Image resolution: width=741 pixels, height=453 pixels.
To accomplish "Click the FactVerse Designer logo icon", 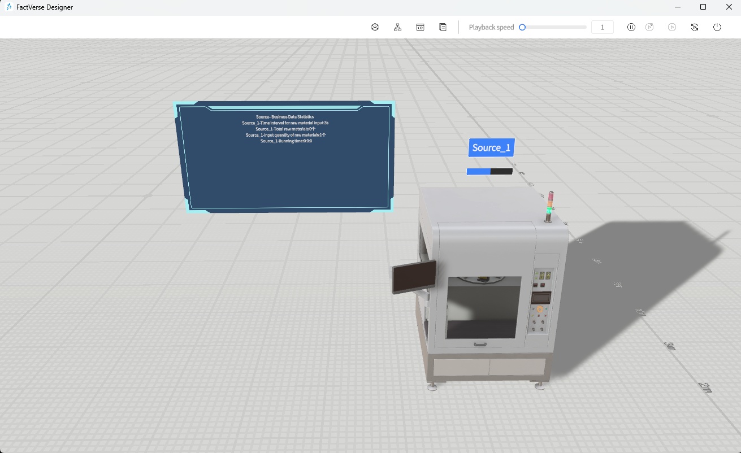I will (x=9, y=7).
